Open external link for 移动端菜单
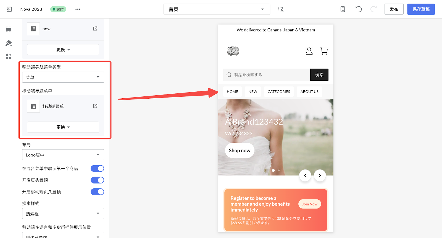Viewport: 442px width, 238px height. point(95,106)
